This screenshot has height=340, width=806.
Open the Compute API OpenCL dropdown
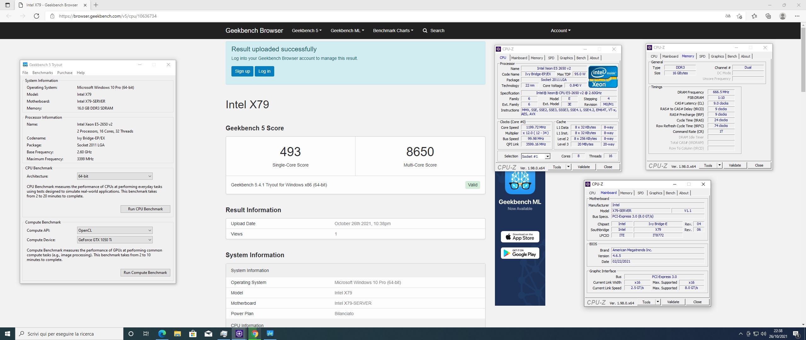pyautogui.click(x=115, y=230)
